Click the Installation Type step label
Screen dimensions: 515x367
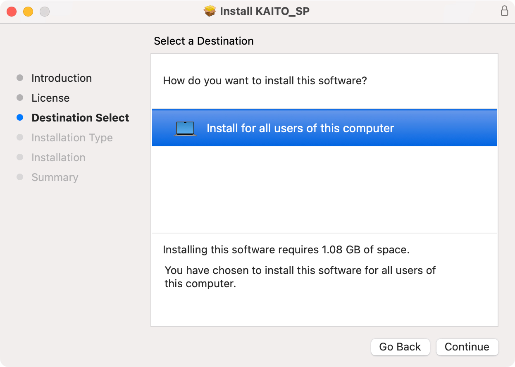pyautogui.click(x=72, y=138)
